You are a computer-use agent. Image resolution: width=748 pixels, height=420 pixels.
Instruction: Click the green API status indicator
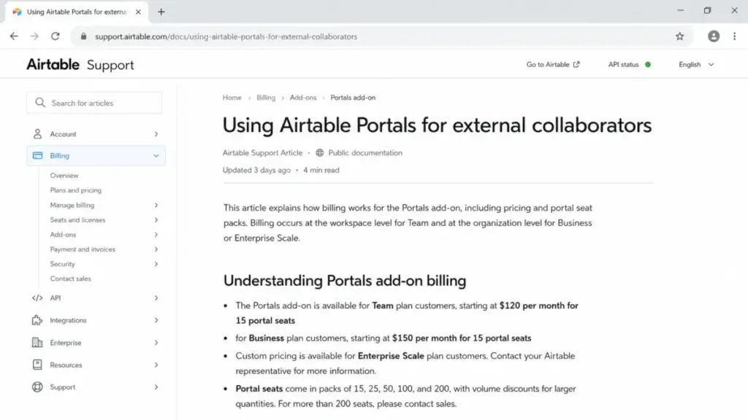(x=648, y=64)
